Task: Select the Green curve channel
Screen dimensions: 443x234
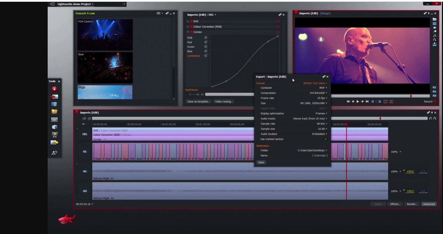Action: [x=191, y=47]
